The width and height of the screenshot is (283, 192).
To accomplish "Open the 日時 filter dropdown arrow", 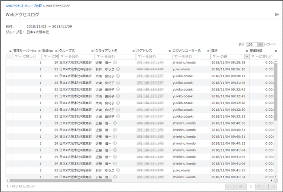I will 247,57.
